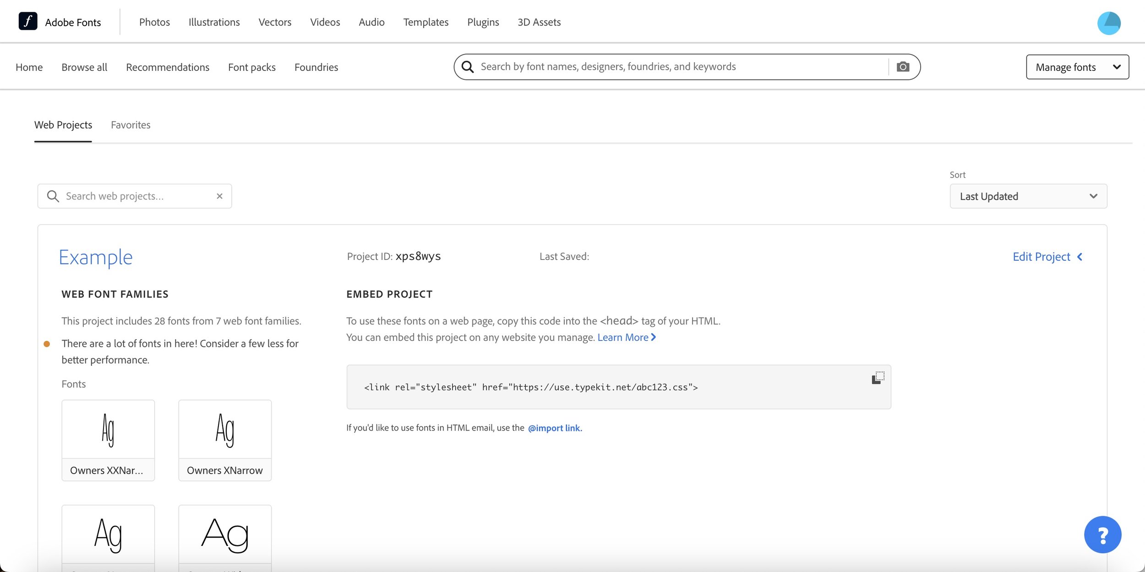
Task: Click the Owners XXNar... font name label
Action: 107,470
